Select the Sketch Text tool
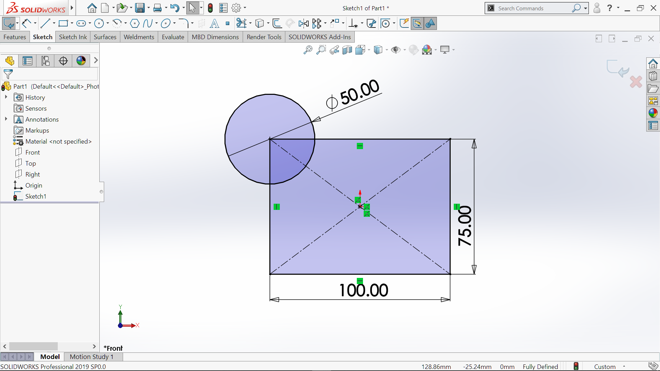660x371 pixels. [214, 23]
